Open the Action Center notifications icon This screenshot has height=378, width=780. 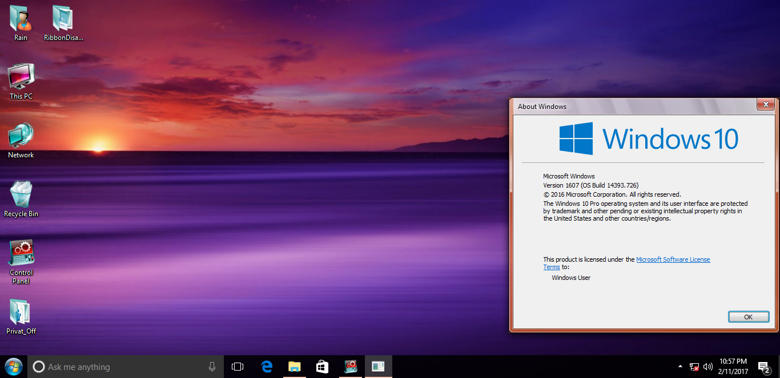pyautogui.click(x=763, y=367)
